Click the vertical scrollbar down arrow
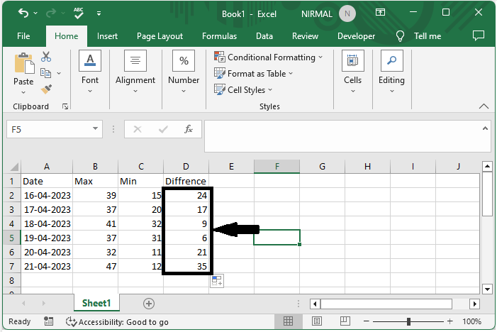Screen dimensions: 497x332 [487, 289]
